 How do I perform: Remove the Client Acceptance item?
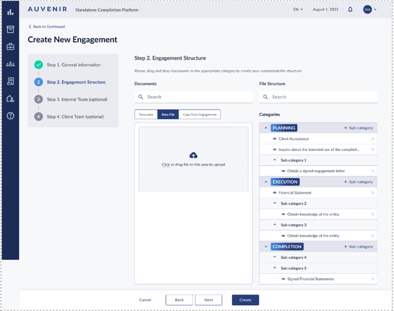[372, 139]
